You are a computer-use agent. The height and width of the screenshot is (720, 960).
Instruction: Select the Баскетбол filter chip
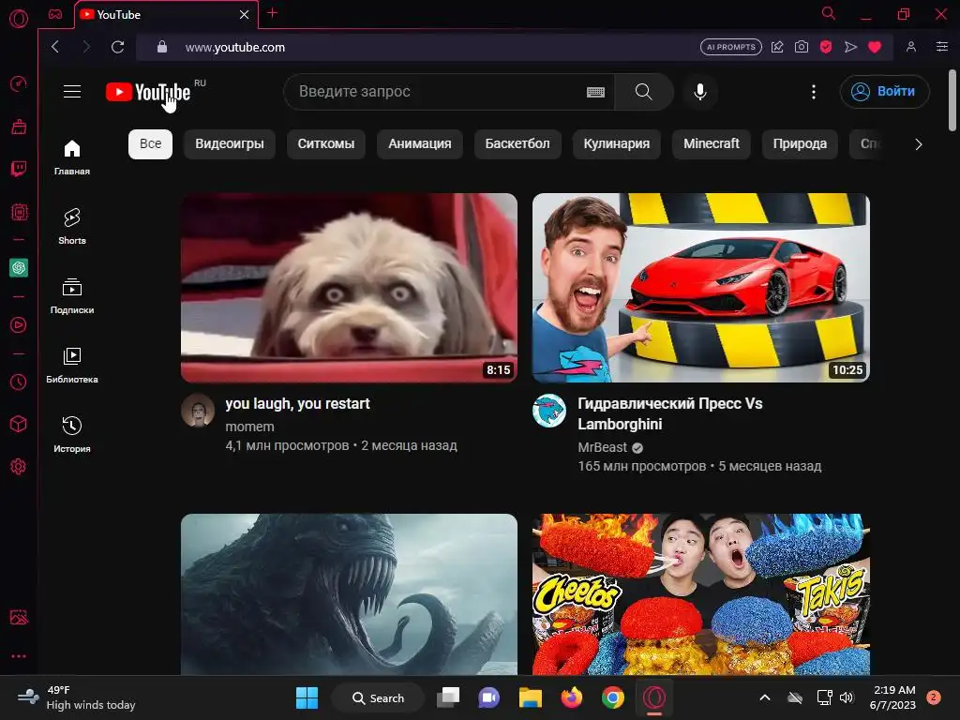pos(517,143)
